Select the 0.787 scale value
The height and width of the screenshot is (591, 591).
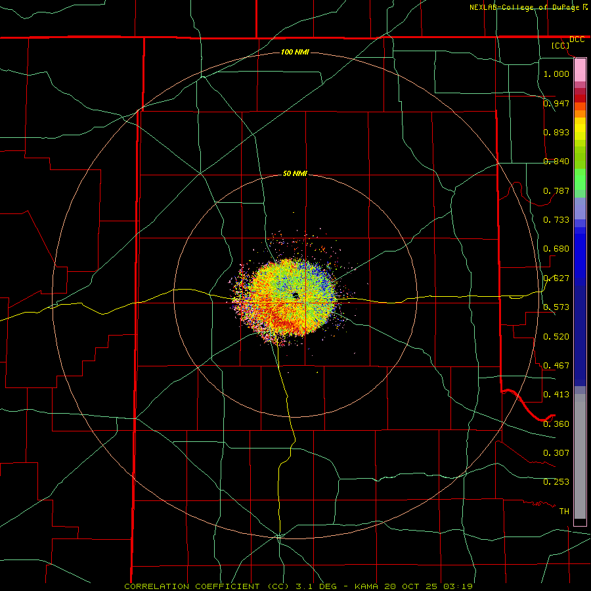(x=556, y=190)
